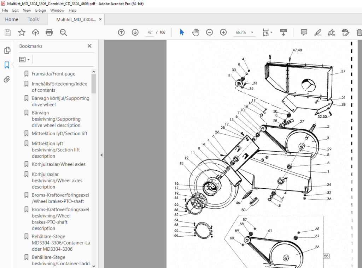
Task: Click the zoom in plus icon
Action: pos(223,32)
